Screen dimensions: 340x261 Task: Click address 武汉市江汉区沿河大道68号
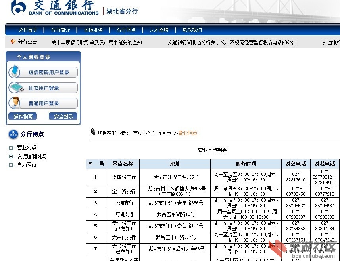176,249
